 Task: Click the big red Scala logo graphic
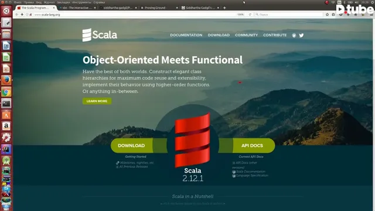click(193, 141)
